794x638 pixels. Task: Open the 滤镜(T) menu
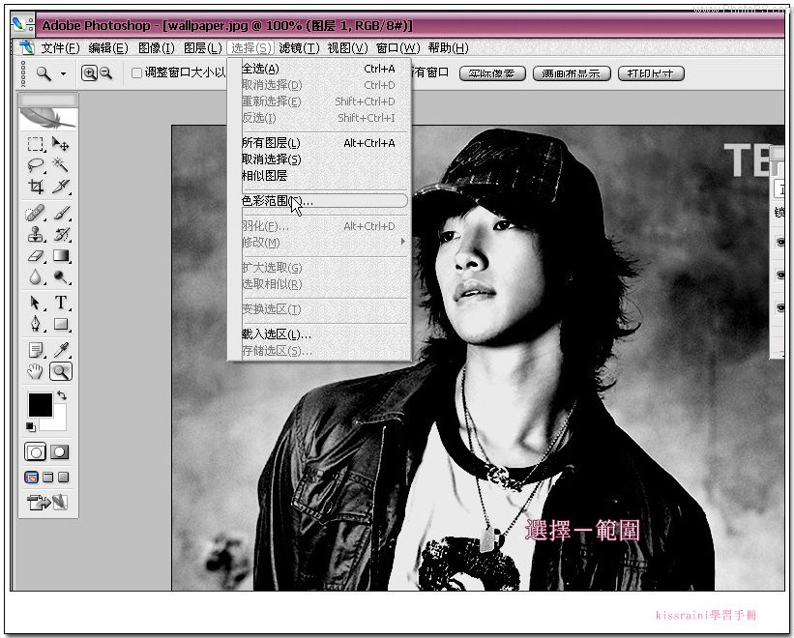pyautogui.click(x=299, y=48)
